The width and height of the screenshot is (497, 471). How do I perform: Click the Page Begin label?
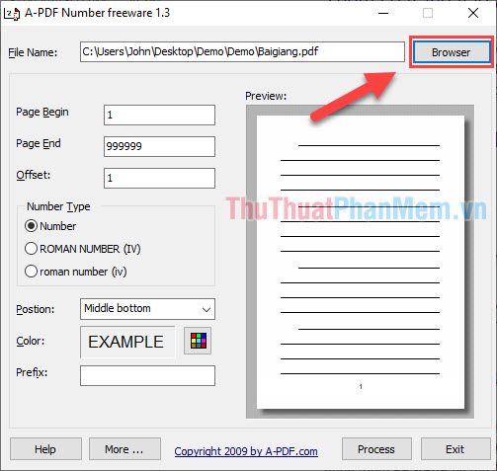pos(42,113)
